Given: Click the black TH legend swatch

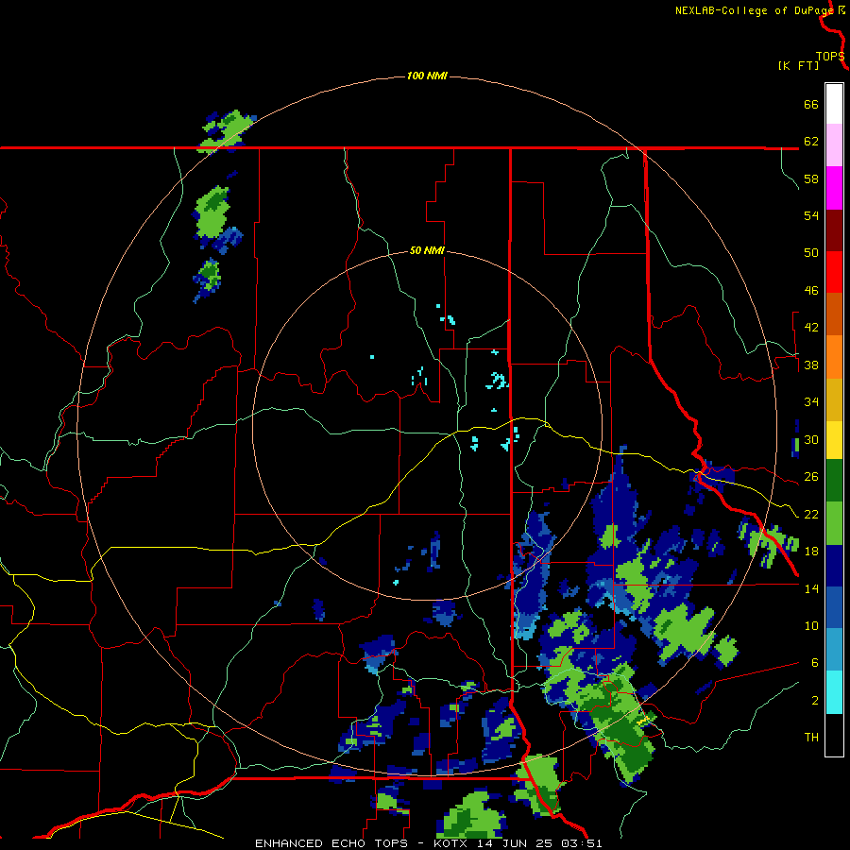Looking at the screenshot, I should [x=834, y=735].
